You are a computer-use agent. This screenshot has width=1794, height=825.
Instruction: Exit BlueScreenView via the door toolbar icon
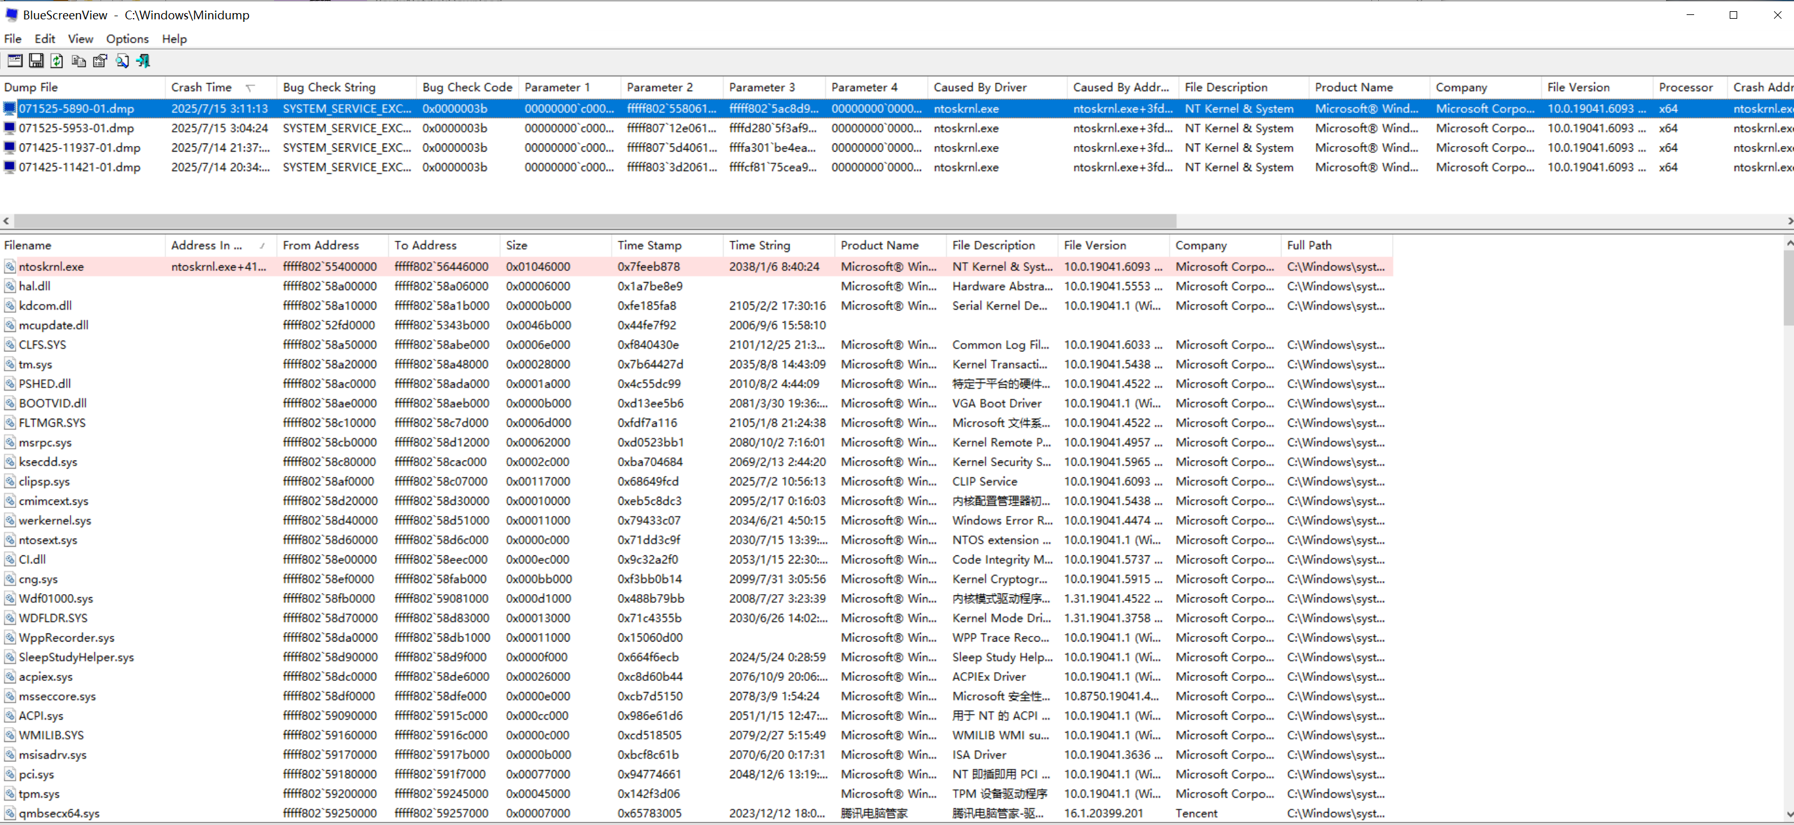(144, 61)
